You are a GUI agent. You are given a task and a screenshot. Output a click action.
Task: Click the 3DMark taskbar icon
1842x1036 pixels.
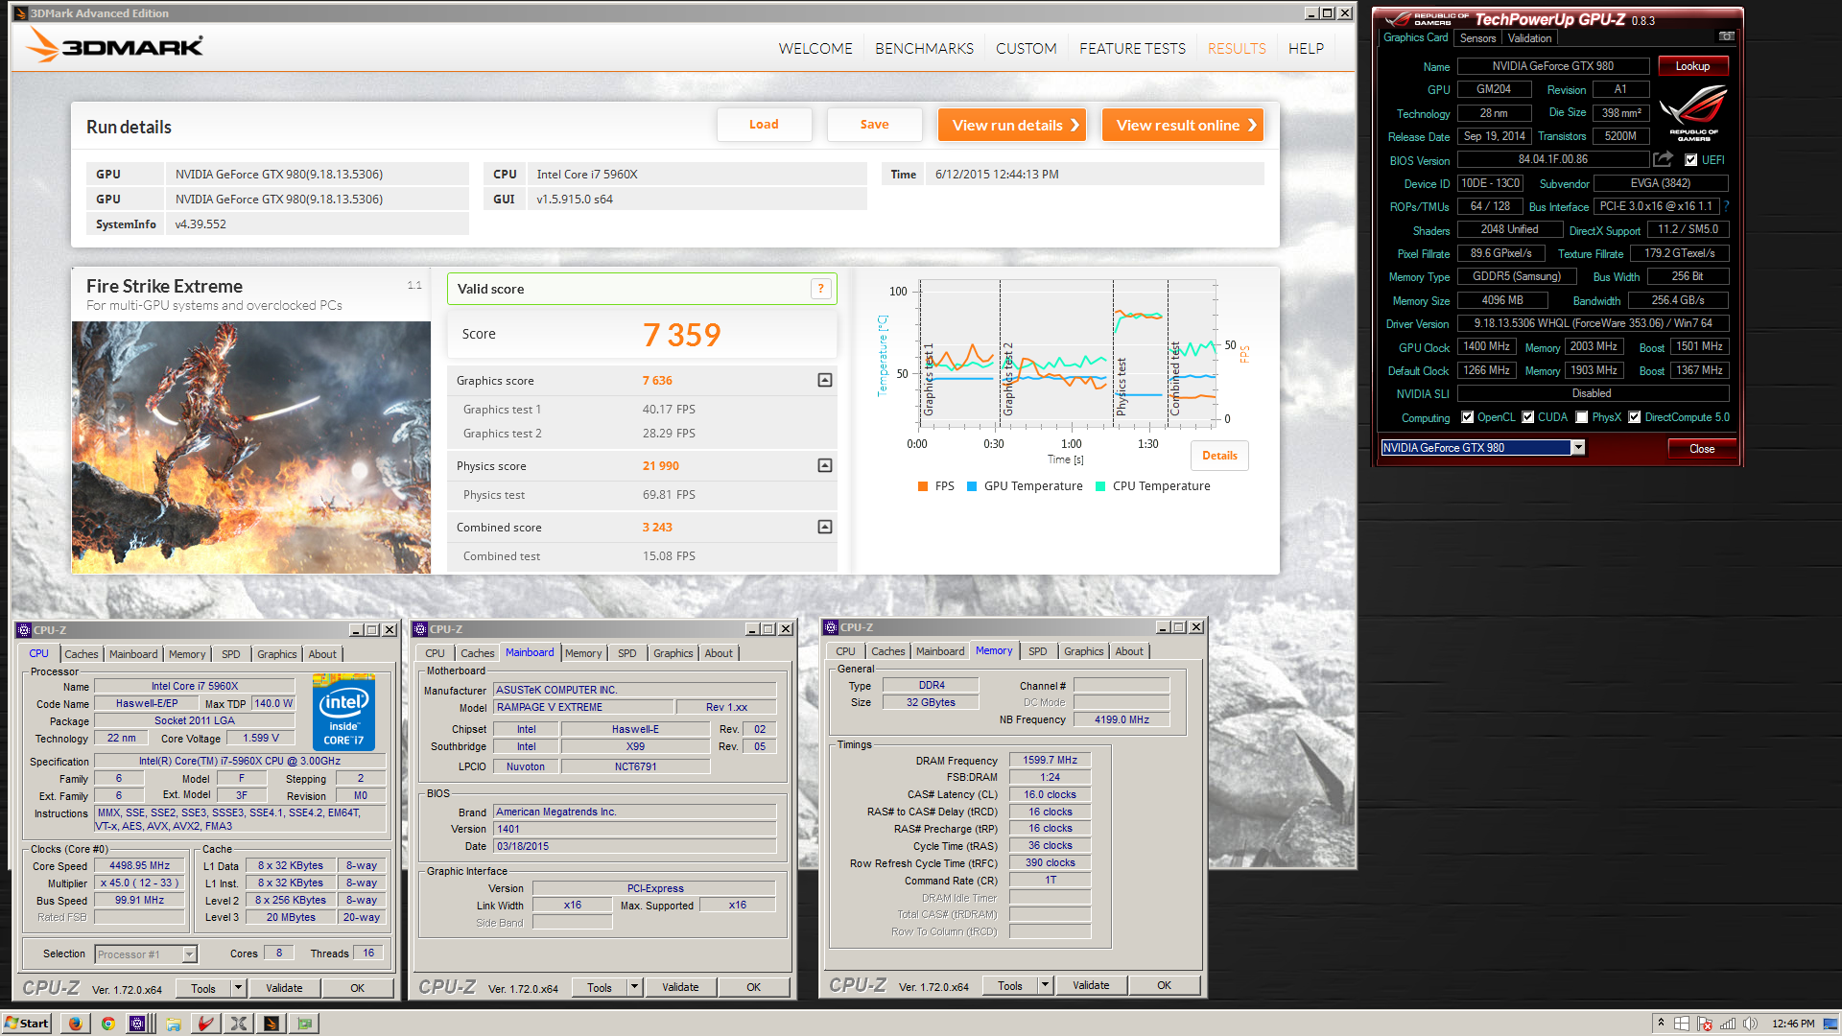272,1024
